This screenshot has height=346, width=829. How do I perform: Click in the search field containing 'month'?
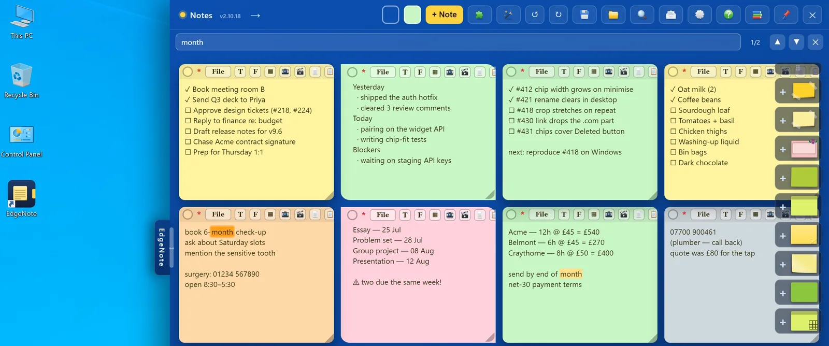click(x=458, y=42)
